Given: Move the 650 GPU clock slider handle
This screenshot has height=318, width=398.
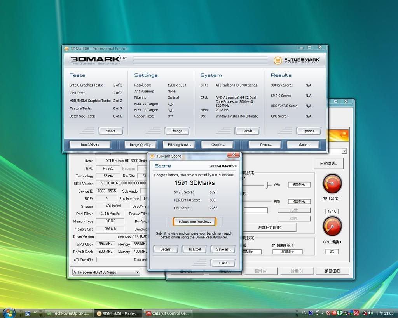Looking at the screenshot, I should point(267,185).
